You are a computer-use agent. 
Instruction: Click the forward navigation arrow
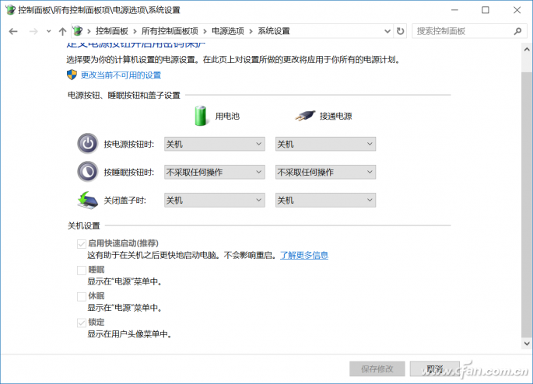[x=33, y=32]
